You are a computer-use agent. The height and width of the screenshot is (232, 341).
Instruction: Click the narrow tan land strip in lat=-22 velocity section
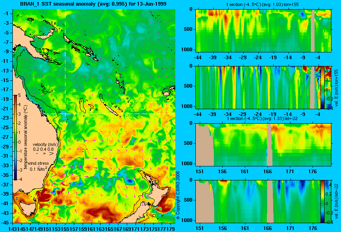coord(270,202)
